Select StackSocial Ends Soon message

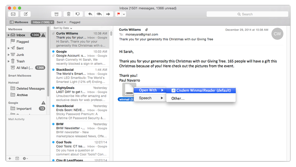80,112
